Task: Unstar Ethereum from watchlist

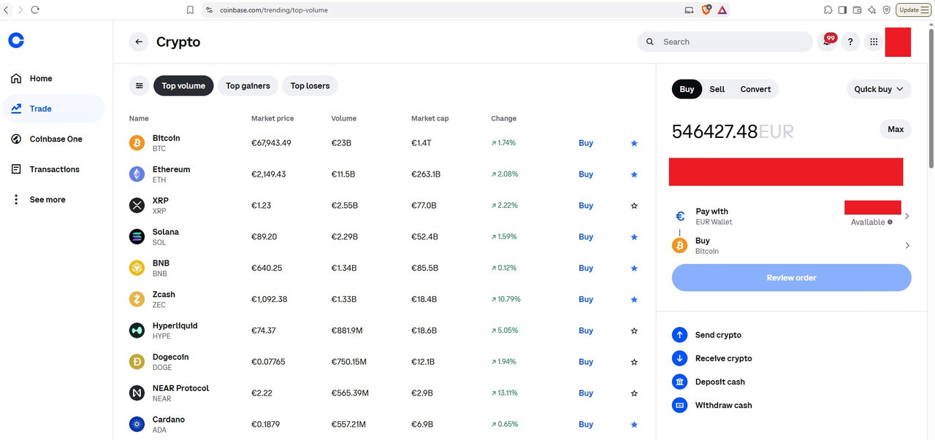Action: click(x=634, y=174)
